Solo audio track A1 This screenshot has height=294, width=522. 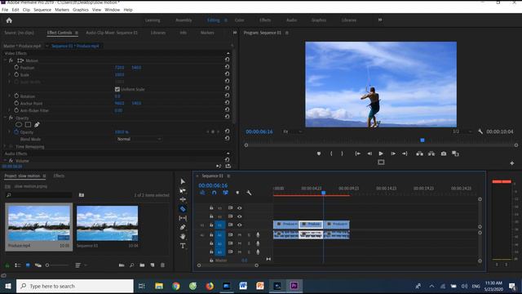point(249,235)
